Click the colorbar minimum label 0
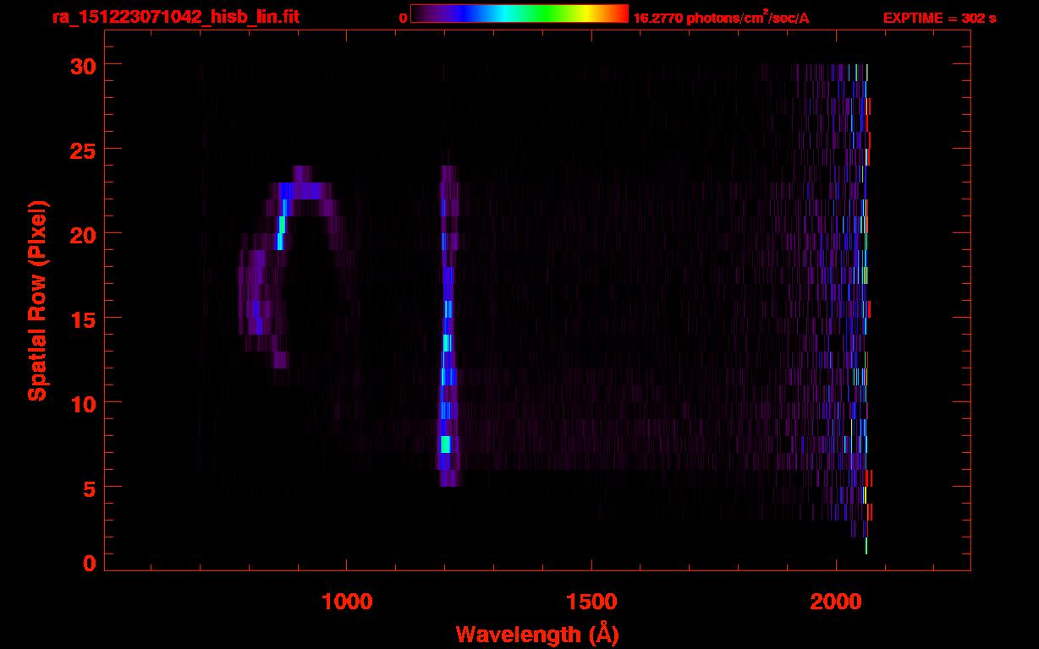This screenshot has width=1039, height=649. tap(404, 18)
